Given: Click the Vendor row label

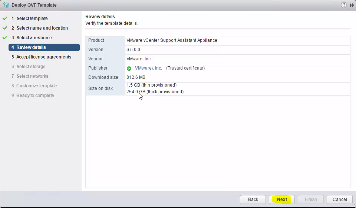Looking at the screenshot, I should click(x=95, y=59).
